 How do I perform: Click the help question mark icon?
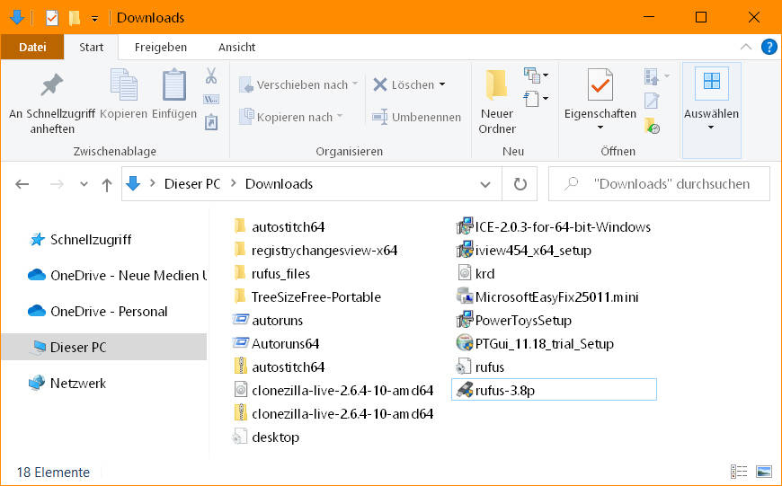pyautogui.click(x=769, y=47)
